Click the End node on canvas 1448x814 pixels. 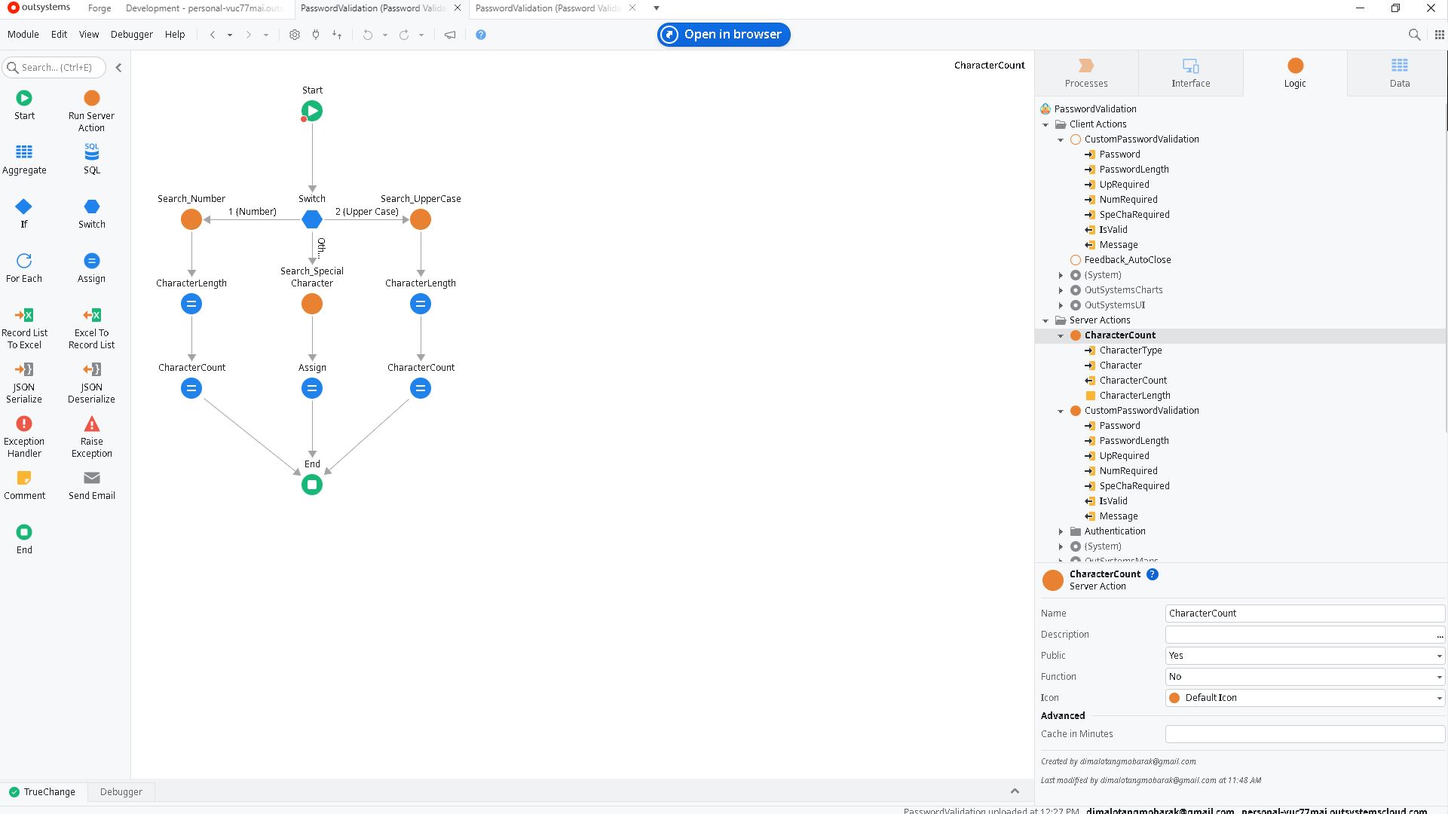click(x=312, y=485)
